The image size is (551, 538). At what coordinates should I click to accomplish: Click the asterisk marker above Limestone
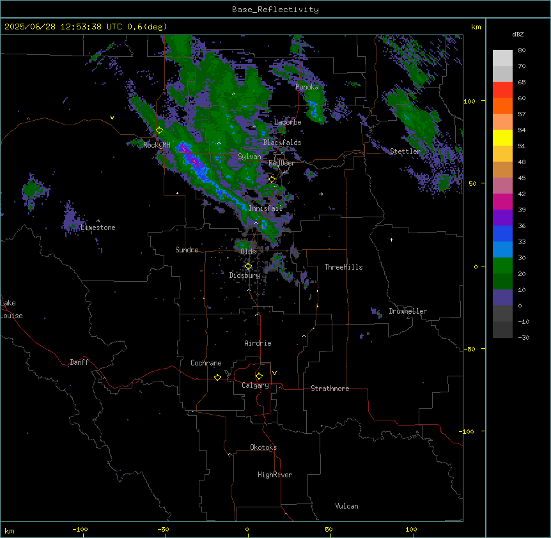(x=98, y=221)
